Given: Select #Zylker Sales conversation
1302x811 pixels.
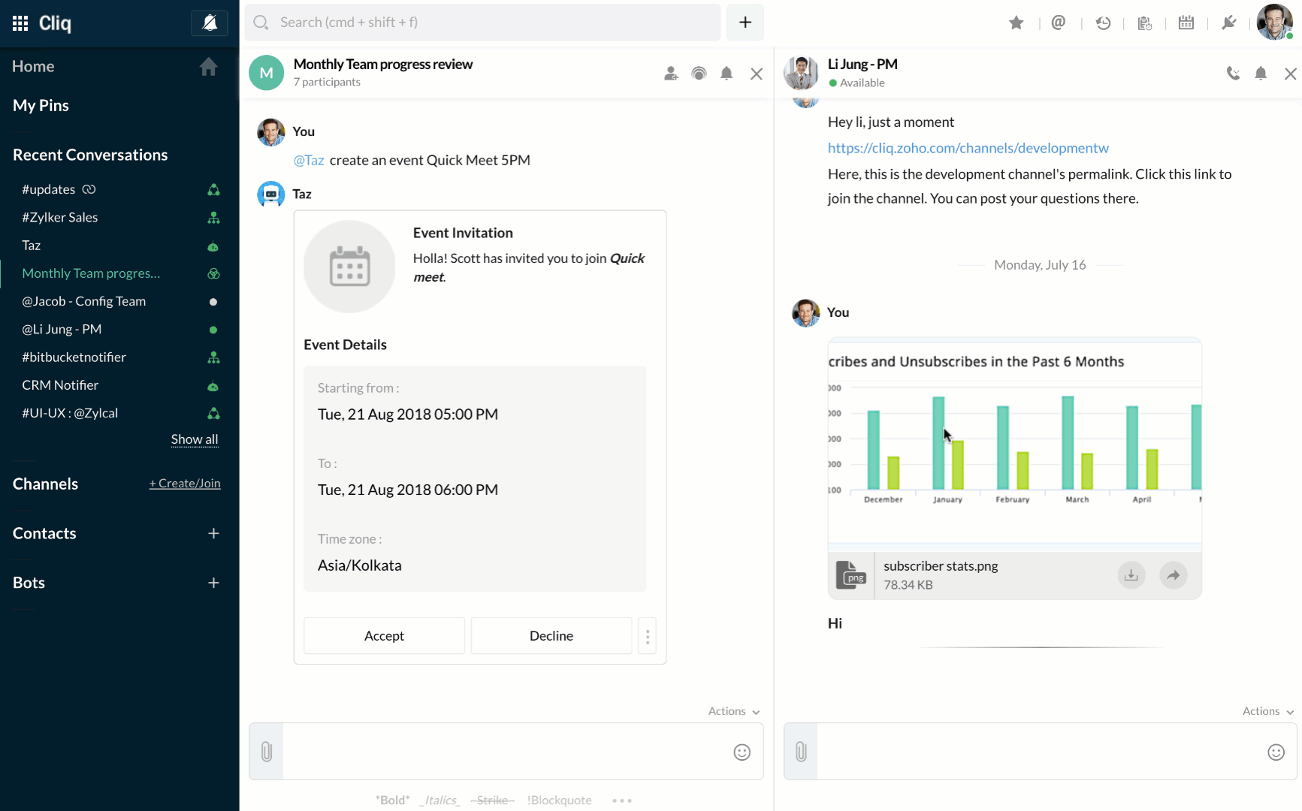Looking at the screenshot, I should [x=119, y=217].
